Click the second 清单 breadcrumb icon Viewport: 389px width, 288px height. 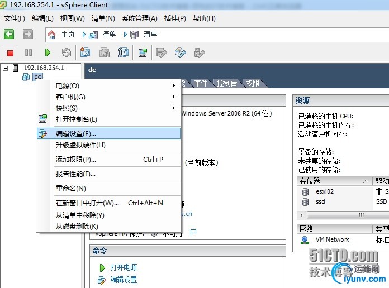(135, 35)
